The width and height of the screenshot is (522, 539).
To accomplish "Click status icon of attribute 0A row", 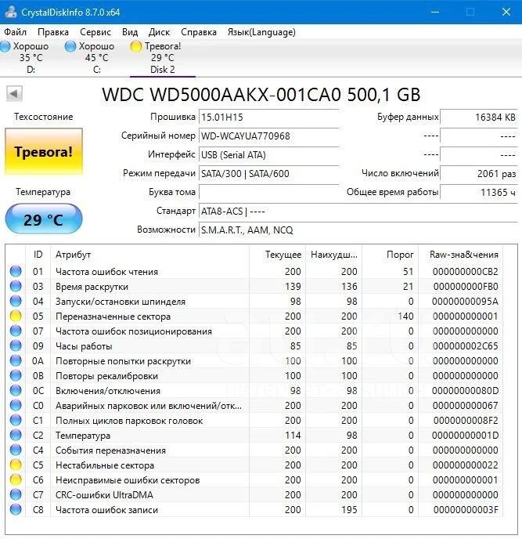I will point(16,360).
